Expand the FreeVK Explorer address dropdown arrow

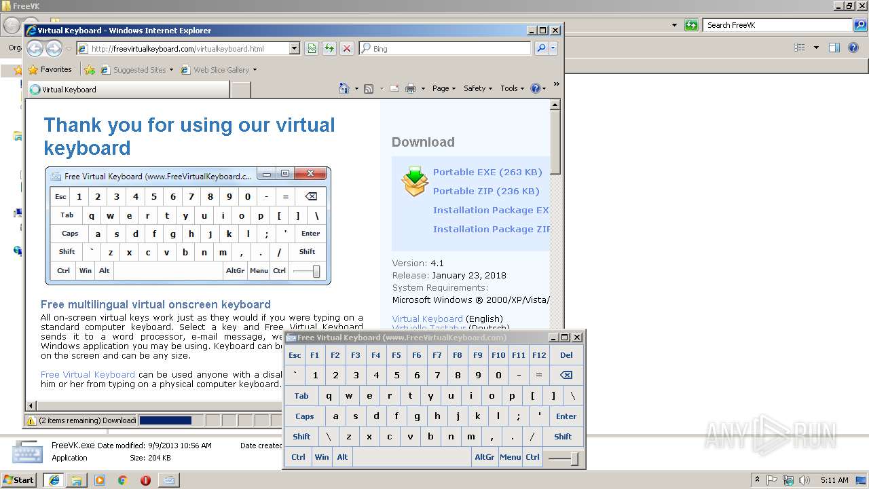pos(674,25)
